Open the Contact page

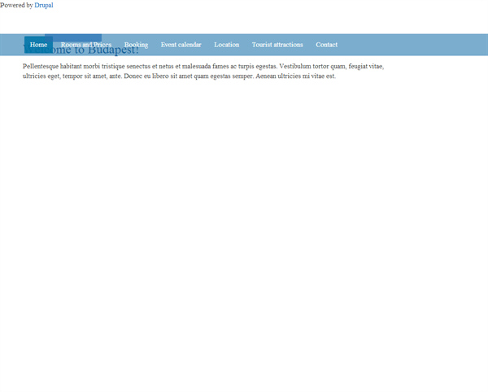click(x=326, y=45)
